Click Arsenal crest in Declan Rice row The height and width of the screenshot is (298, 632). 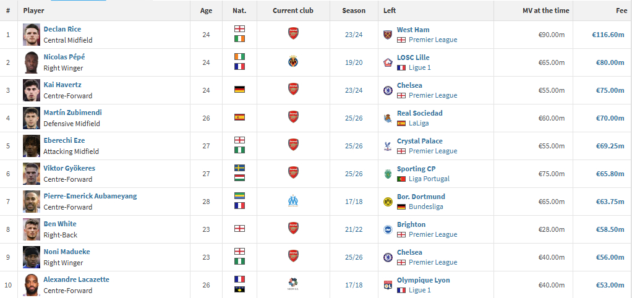click(293, 33)
